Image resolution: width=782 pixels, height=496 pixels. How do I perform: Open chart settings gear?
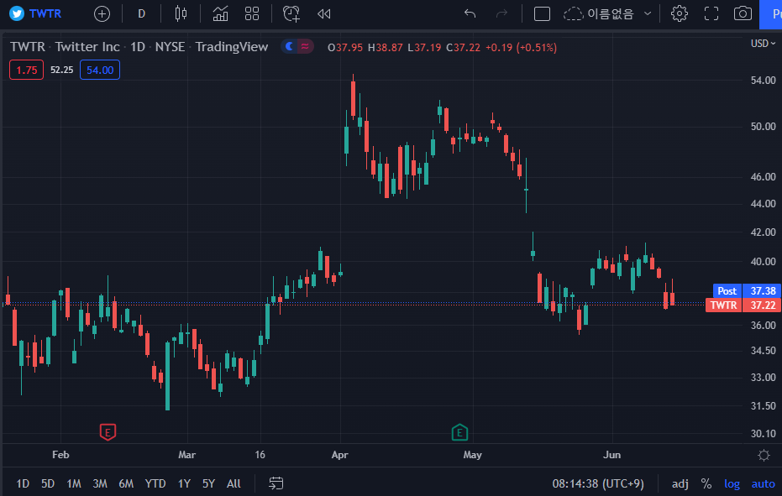[x=679, y=14]
